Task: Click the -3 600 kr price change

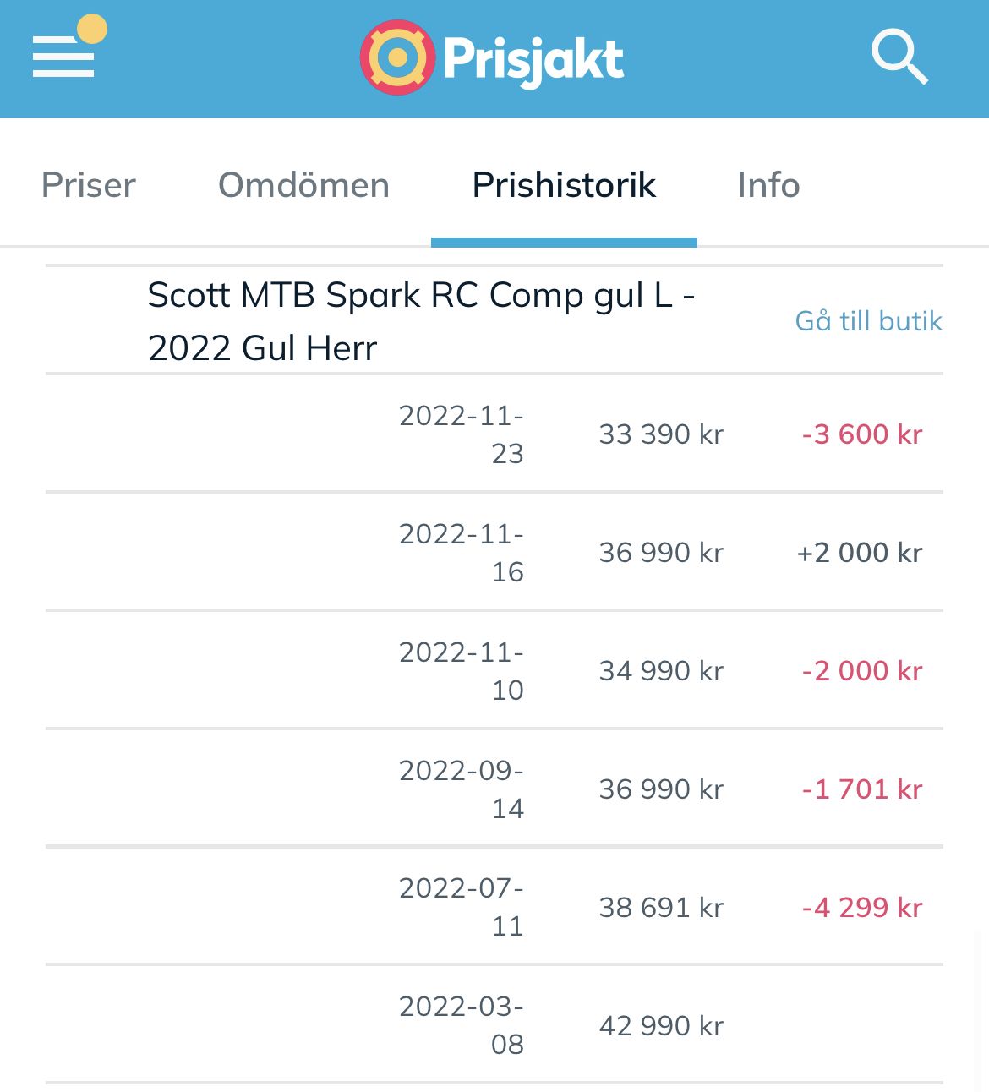Action: [x=862, y=434]
